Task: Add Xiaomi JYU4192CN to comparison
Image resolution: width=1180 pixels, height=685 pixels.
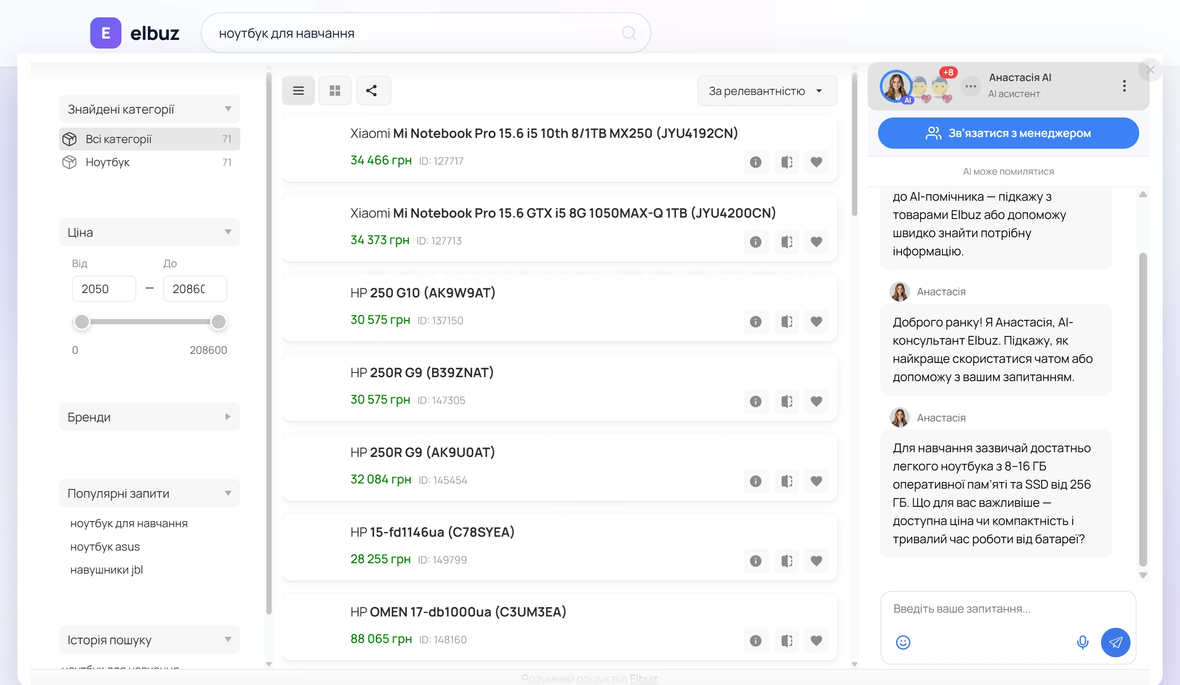Action: [x=787, y=162]
